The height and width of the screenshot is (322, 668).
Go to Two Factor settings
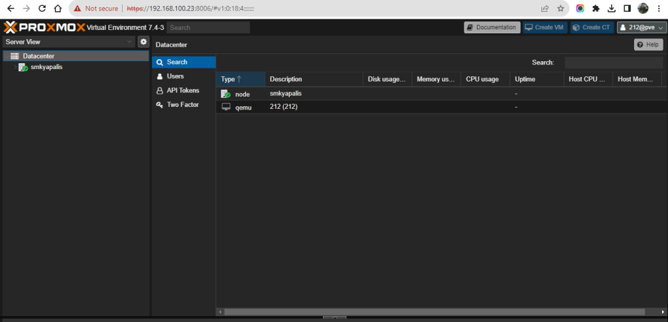click(x=182, y=105)
